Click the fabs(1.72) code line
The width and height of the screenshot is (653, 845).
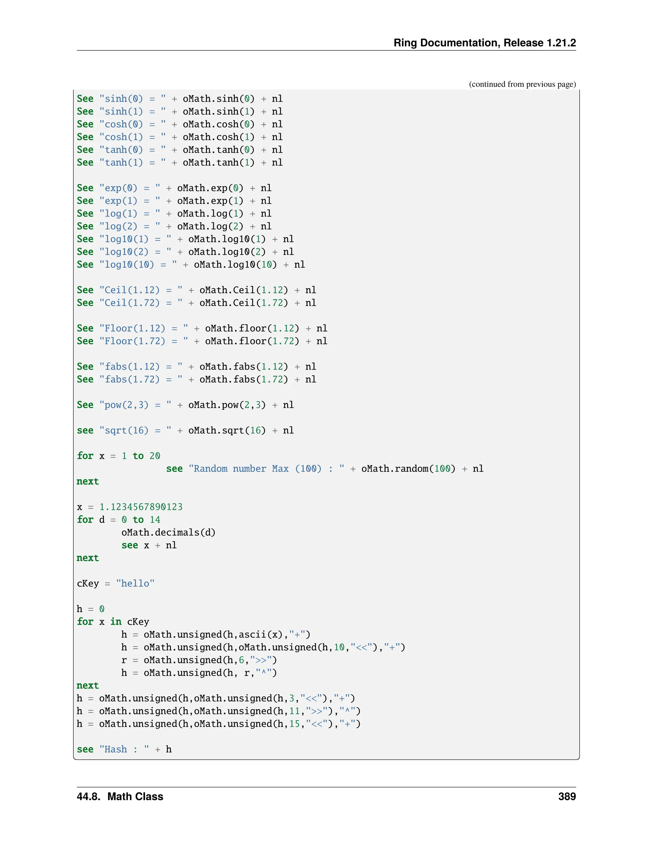[196, 379]
